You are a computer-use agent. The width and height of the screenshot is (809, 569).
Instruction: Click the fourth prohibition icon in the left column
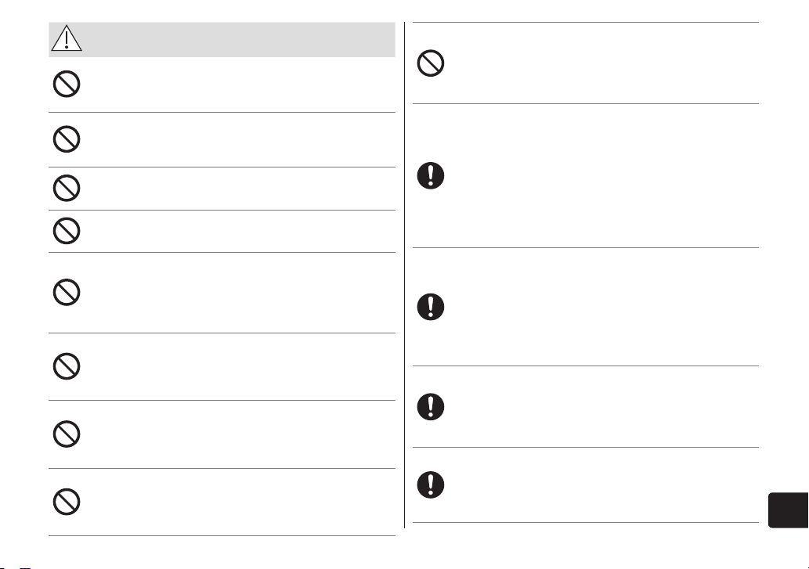click(67, 230)
